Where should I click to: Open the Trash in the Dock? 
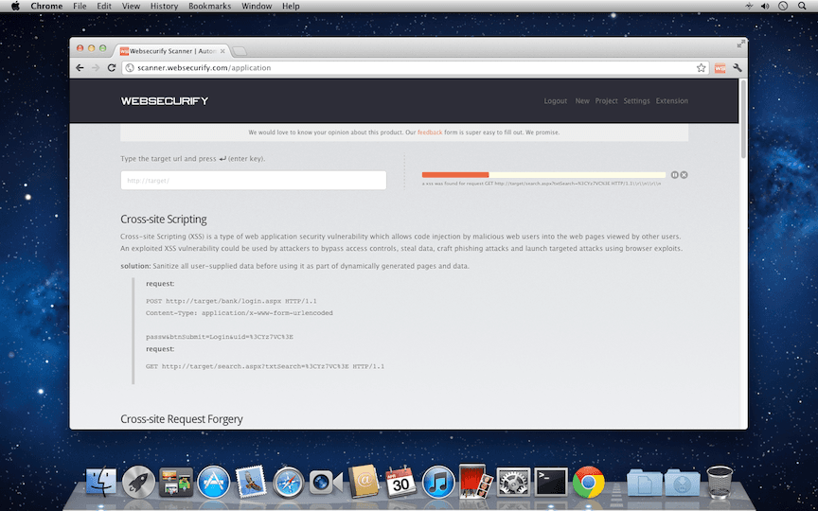[x=720, y=482]
